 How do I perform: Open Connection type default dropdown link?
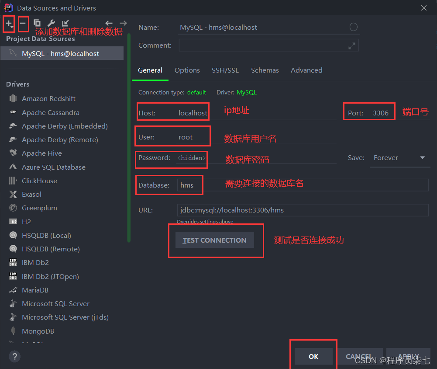click(x=196, y=92)
